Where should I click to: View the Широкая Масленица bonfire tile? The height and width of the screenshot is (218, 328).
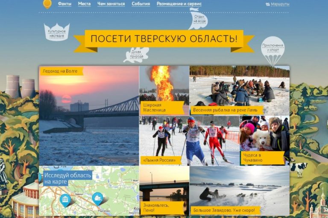pyautogui.click(x=164, y=90)
